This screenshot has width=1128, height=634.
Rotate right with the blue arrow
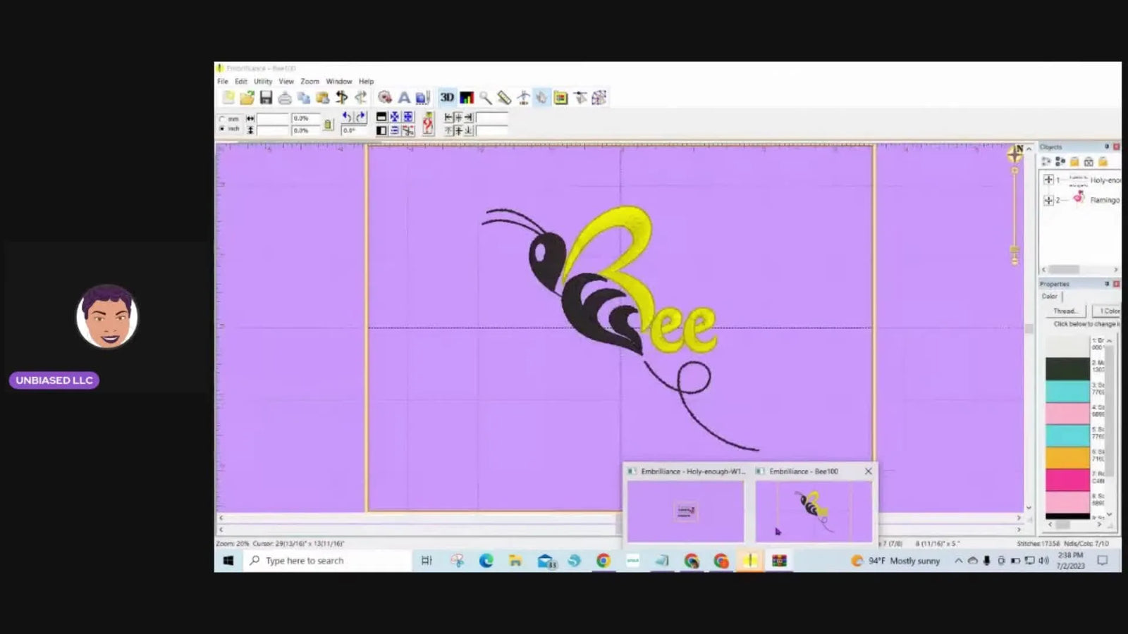click(x=360, y=117)
